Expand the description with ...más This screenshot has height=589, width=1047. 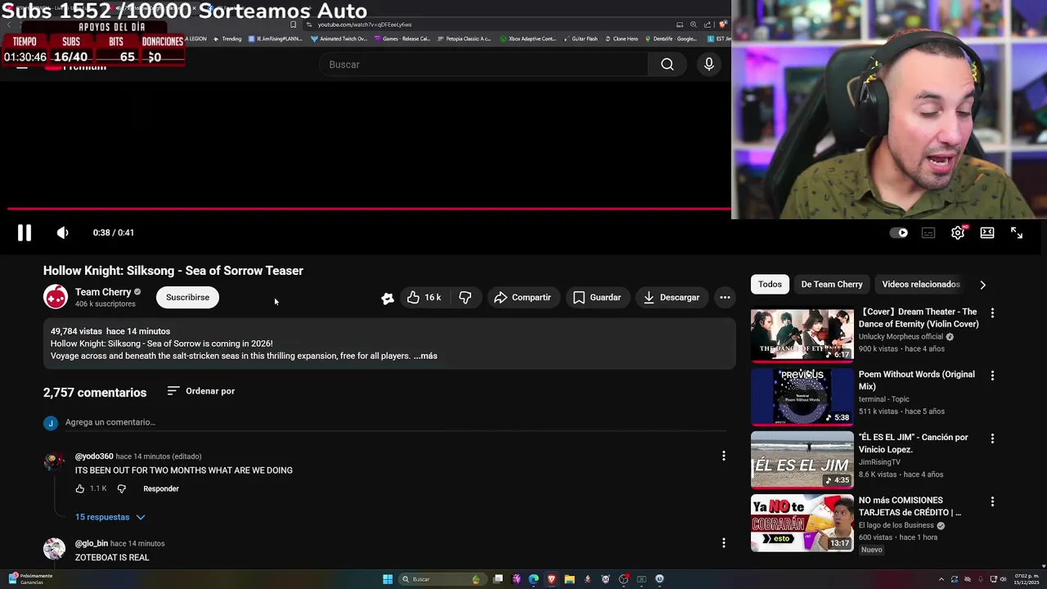425,356
